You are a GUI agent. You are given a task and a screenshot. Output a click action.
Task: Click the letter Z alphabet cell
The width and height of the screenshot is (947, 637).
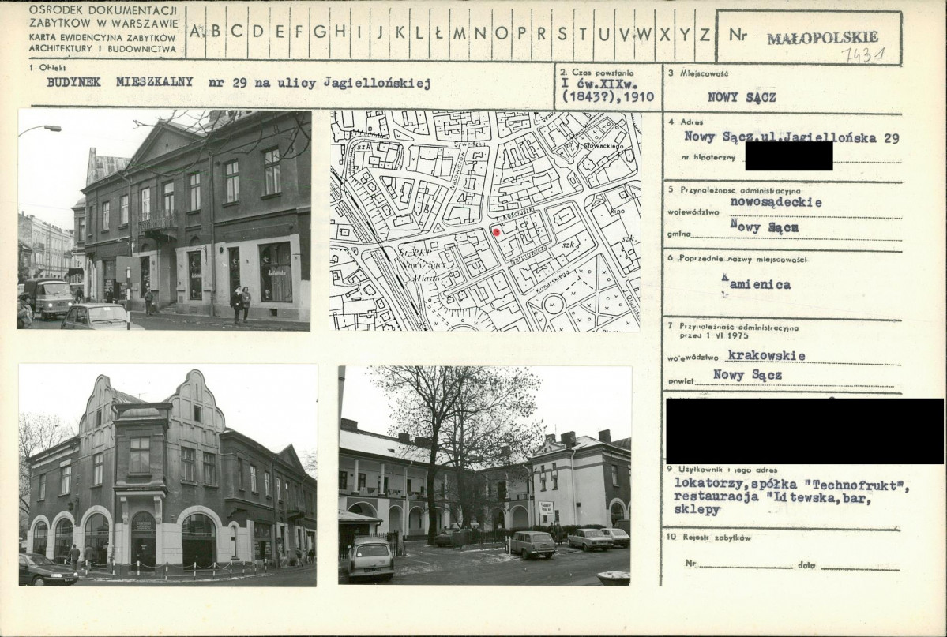coord(705,33)
